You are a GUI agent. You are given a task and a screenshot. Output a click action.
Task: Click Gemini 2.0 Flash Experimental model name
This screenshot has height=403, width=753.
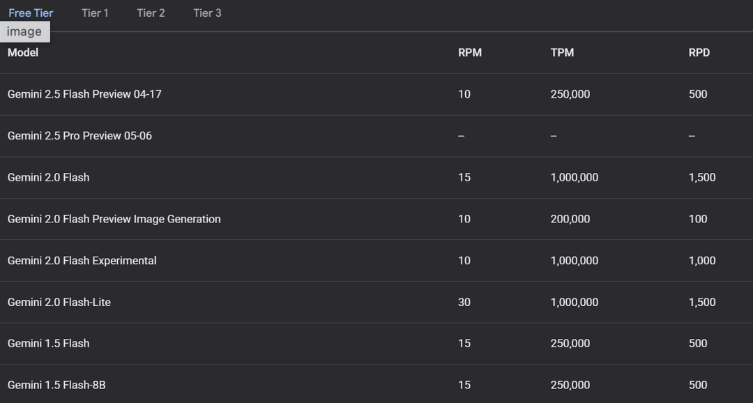coord(82,260)
